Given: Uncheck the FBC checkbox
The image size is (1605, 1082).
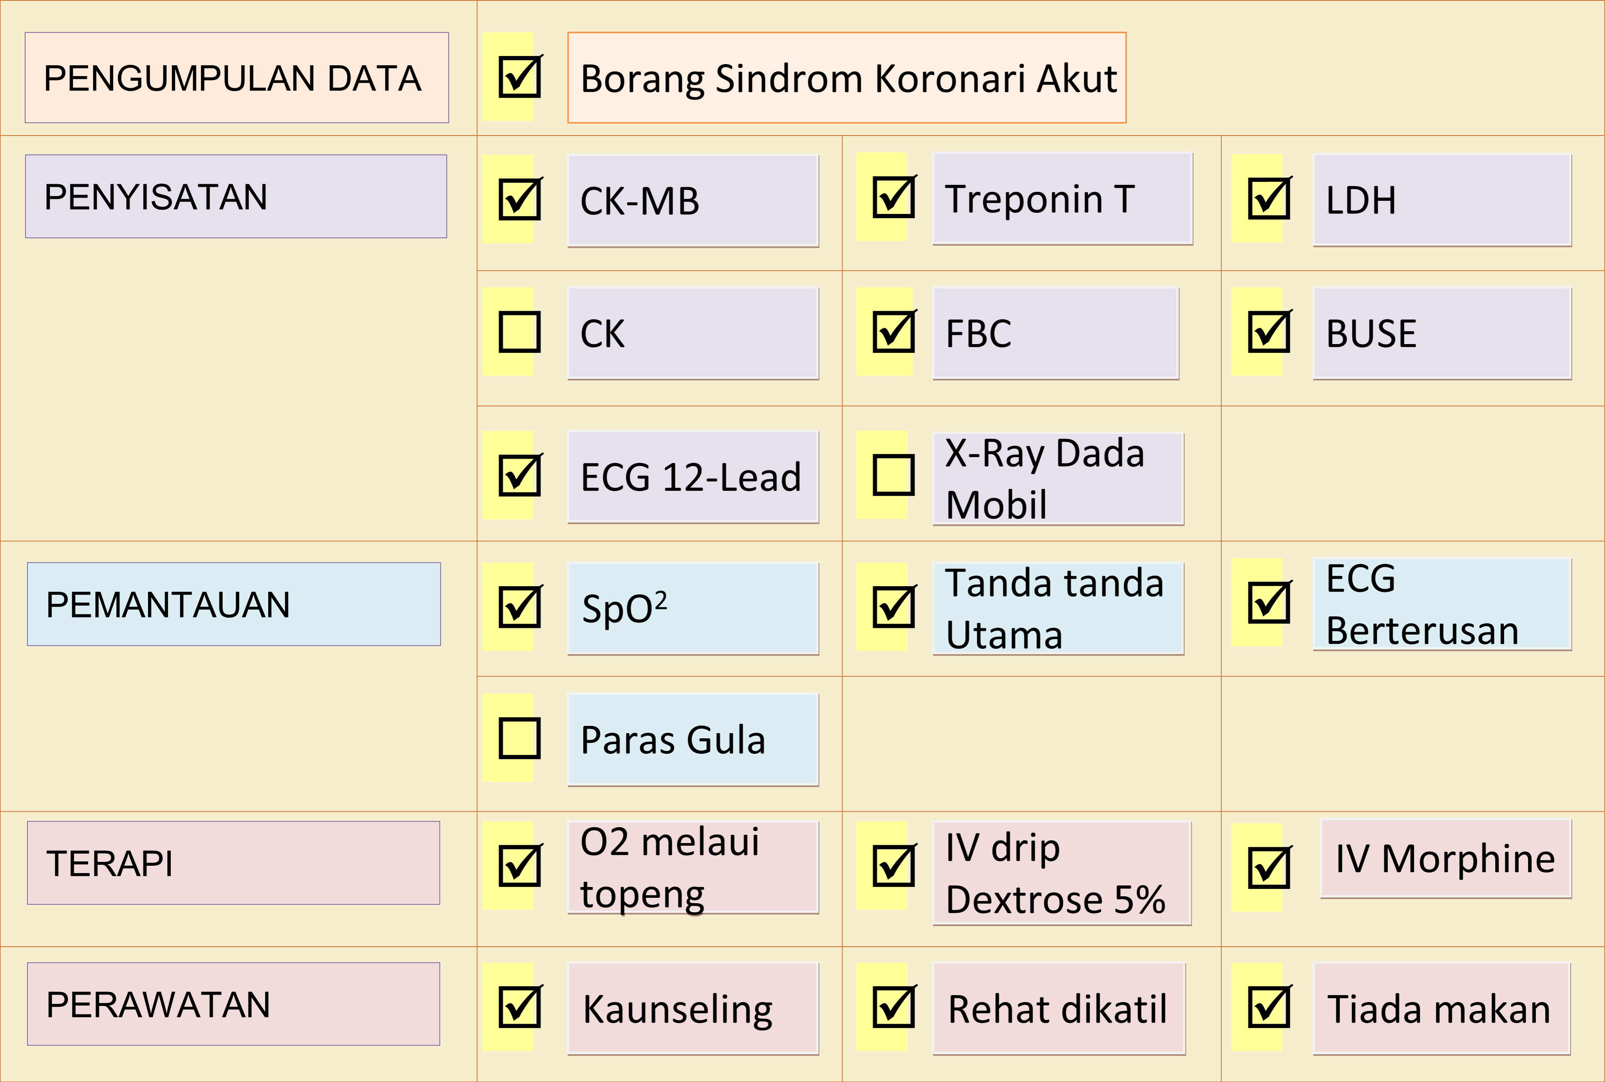Looking at the screenshot, I should coord(893,332).
